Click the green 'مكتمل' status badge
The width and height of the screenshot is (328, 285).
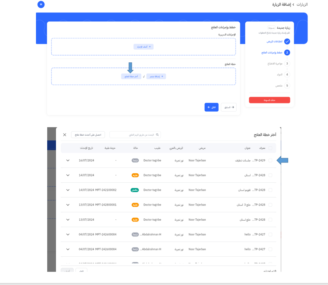[135, 190]
